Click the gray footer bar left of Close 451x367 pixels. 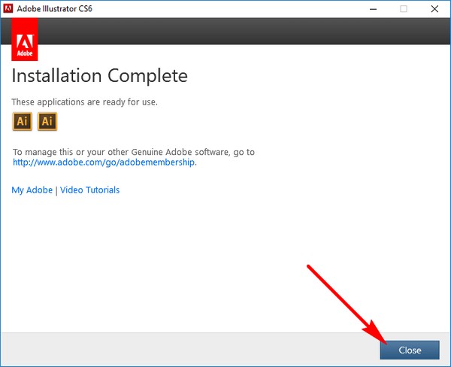point(188,350)
